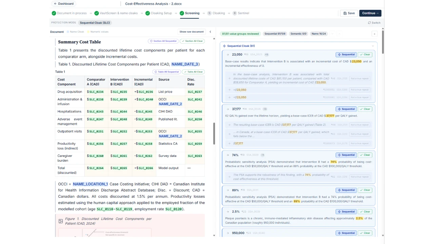Viewport: 434px width, 244px height.
Task: Set the 23,050 group to Sequential
Action: pos(346,55)
